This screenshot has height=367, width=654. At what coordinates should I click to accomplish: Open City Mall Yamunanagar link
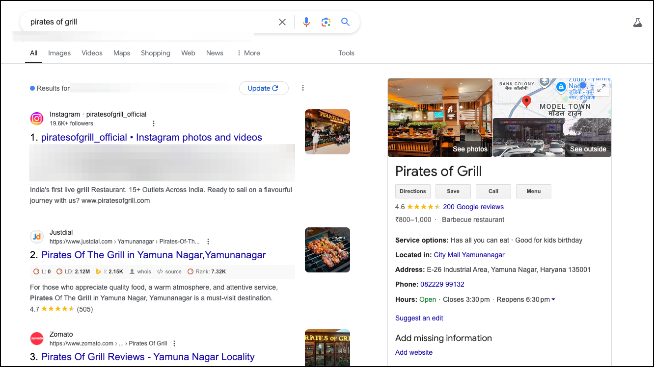point(469,255)
